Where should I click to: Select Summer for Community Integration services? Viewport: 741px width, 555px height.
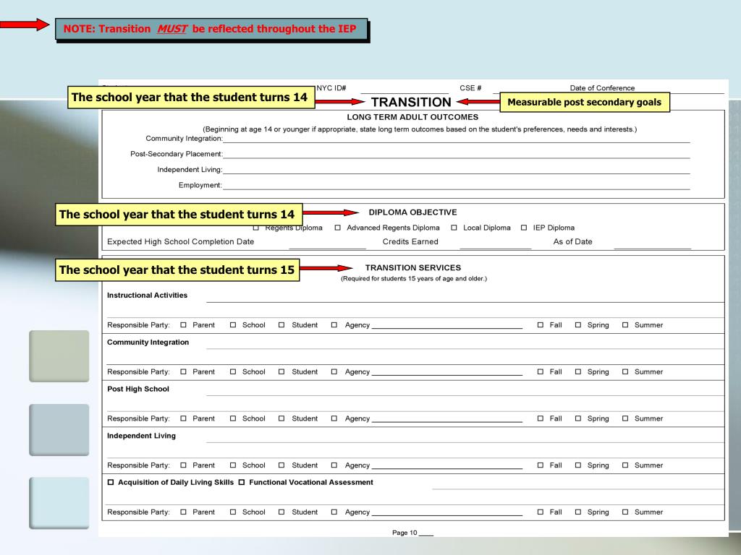pyautogui.click(x=625, y=371)
